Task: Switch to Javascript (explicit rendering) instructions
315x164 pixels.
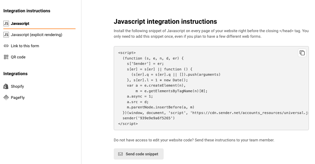Action: pyautogui.click(x=37, y=35)
